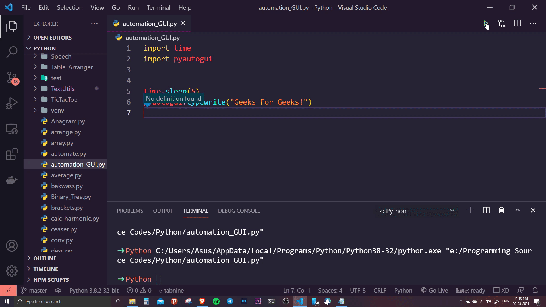Launch Spotify from the taskbar
Viewport: 546px width, 307px height.
(x=216, y=301)
